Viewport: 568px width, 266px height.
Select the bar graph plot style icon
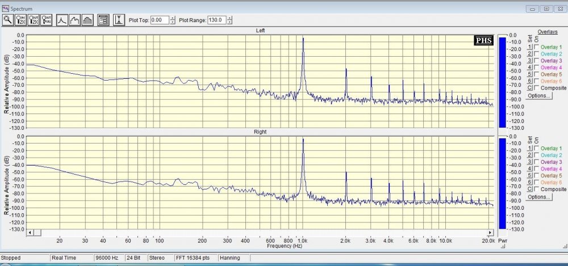coord(87,20)
